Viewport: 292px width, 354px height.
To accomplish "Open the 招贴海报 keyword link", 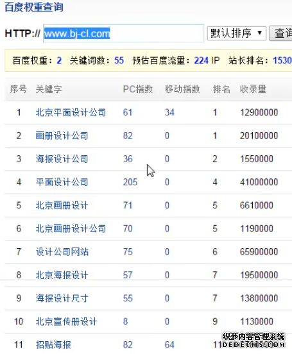I will coord(53,345).
